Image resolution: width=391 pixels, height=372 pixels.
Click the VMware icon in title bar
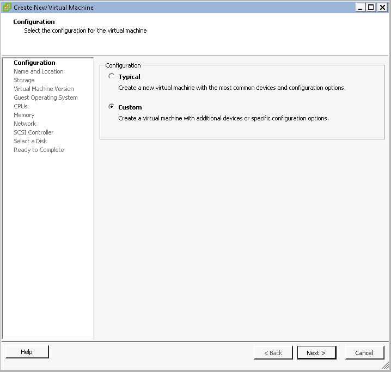pyautogui.click(x=7, y=7)
